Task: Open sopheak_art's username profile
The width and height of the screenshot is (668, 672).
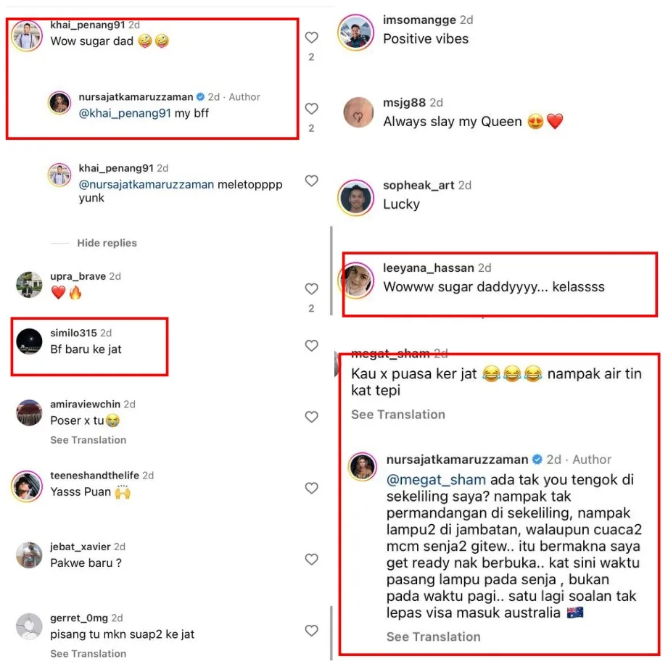Action: tap(418, 185)
